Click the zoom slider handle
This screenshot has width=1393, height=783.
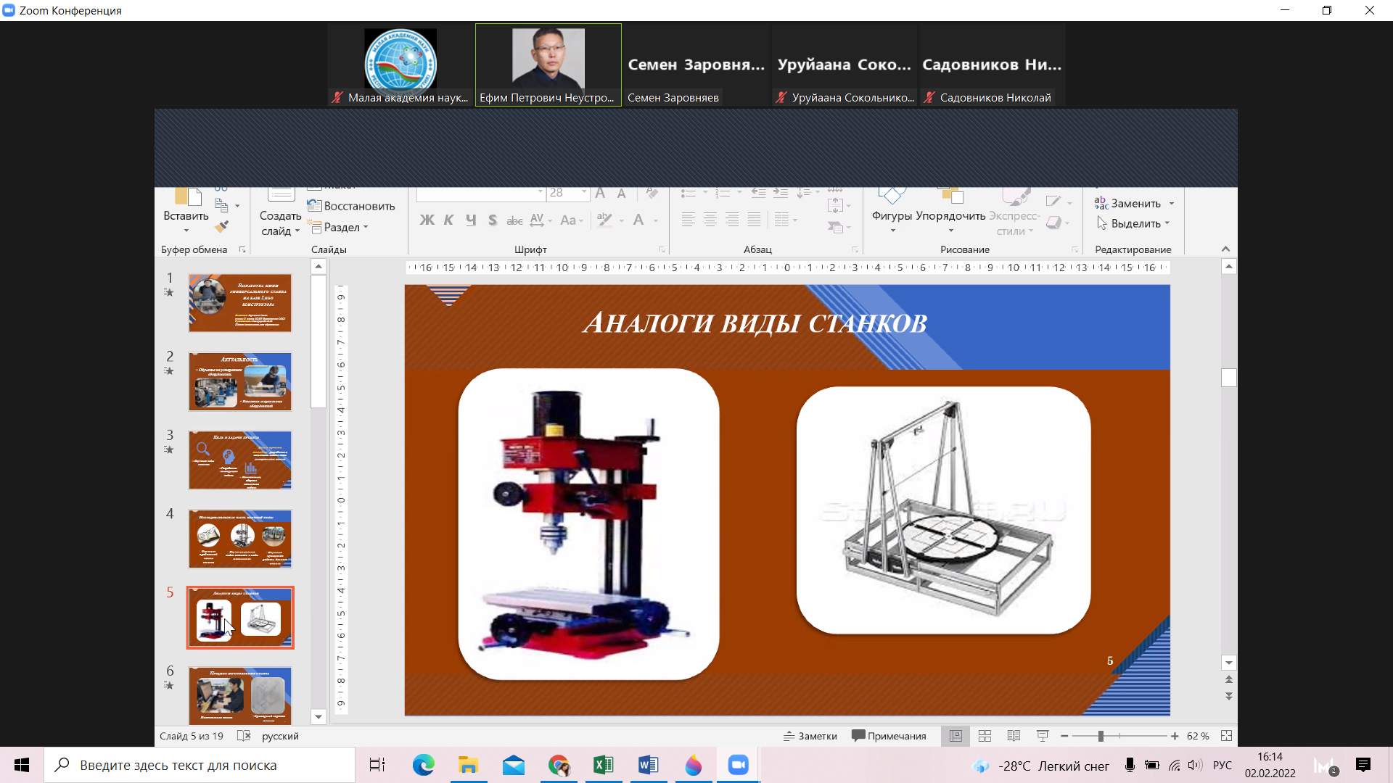1101,736
